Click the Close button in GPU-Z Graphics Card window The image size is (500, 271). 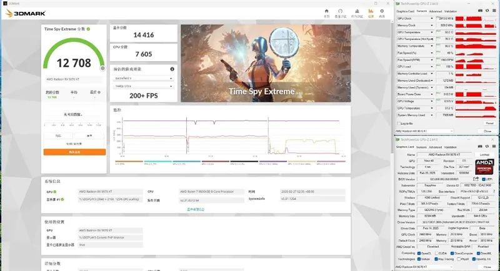coord(487,267)
